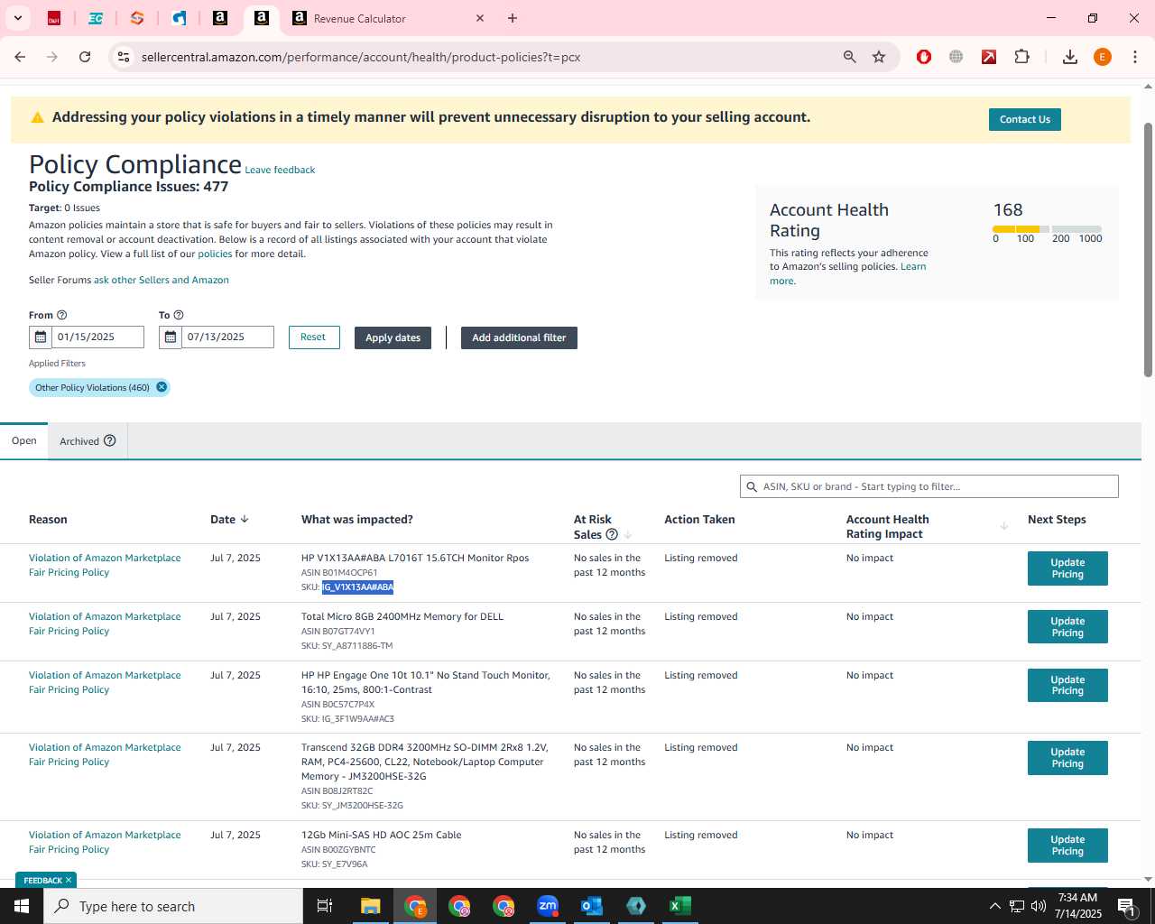Click Apply dates
Image resolution: width=1155 pixels, height=924 pixels.
click(x=393, y=337)
